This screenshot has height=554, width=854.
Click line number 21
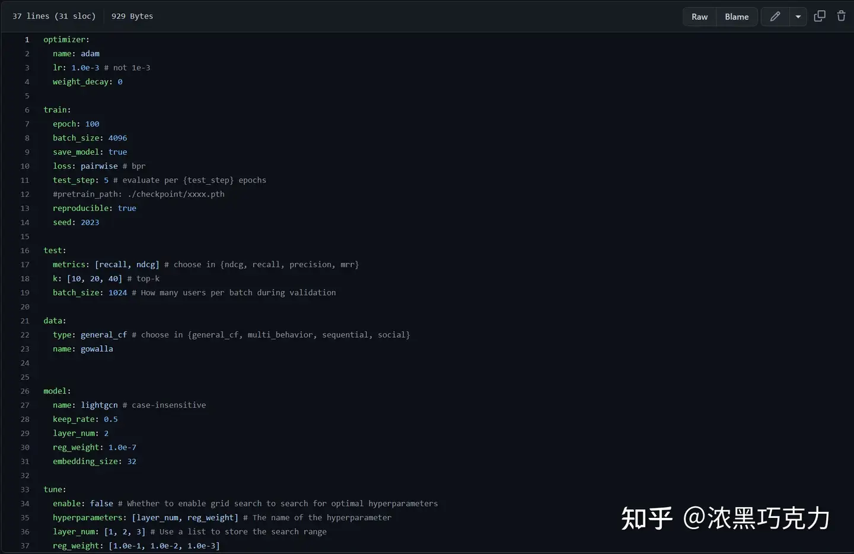point(25,321)
